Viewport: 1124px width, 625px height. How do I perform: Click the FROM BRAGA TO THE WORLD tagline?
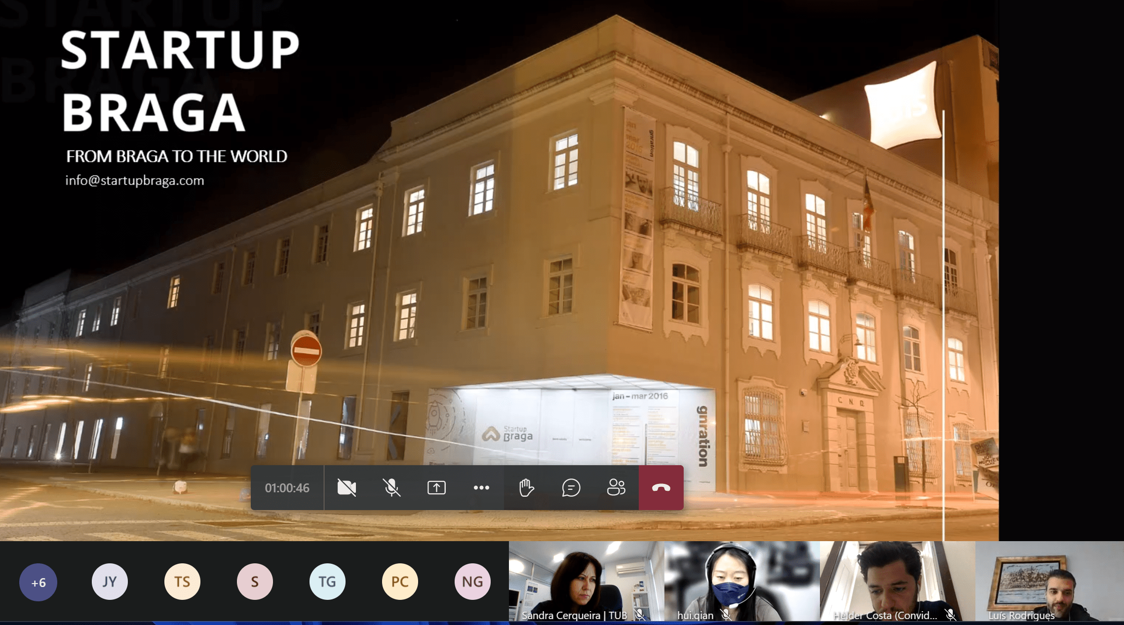tap(177, 156)
